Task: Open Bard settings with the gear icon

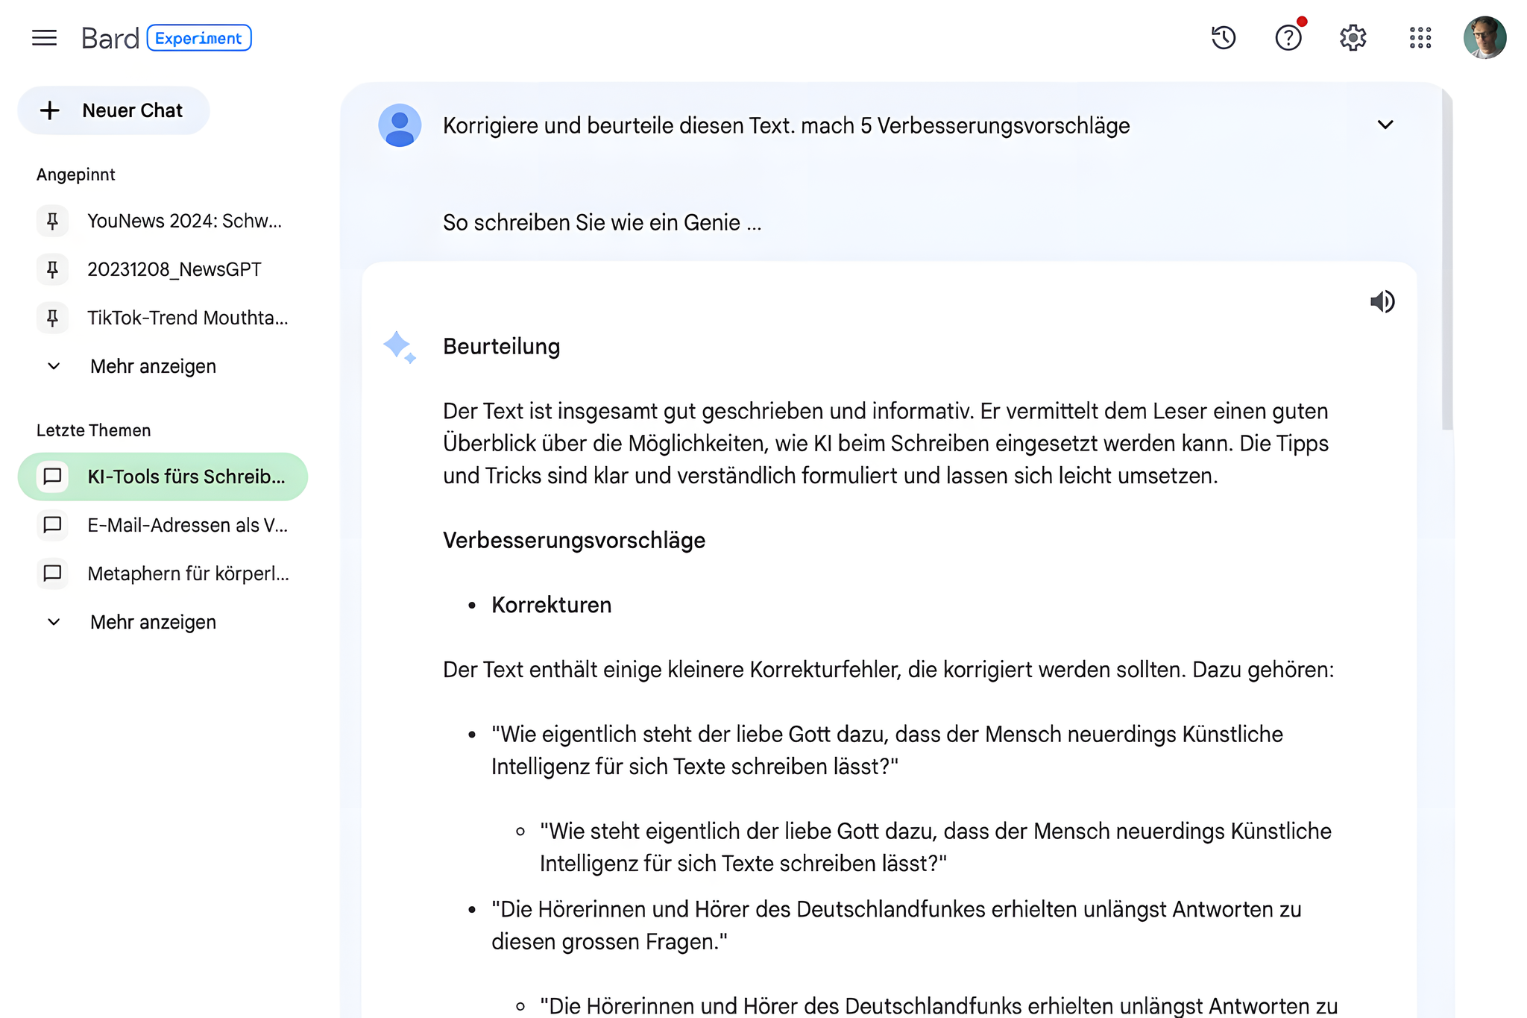Action: [1353, 37]
